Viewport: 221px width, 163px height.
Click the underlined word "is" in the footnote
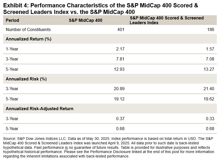[x=66, y=147]
